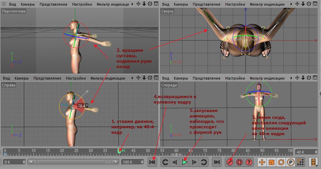Open Представление menu in Перспектива viewport

coord(53,4)
